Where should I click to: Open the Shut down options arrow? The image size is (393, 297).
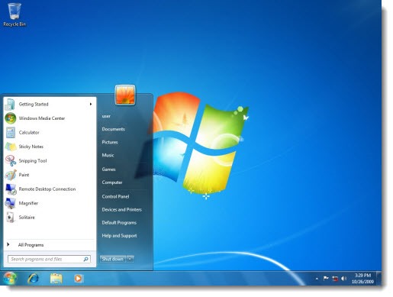[x=130, y=259]
